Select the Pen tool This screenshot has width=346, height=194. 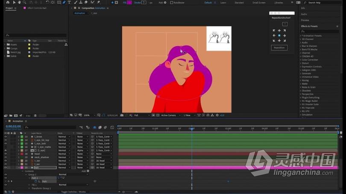point(64,3)
